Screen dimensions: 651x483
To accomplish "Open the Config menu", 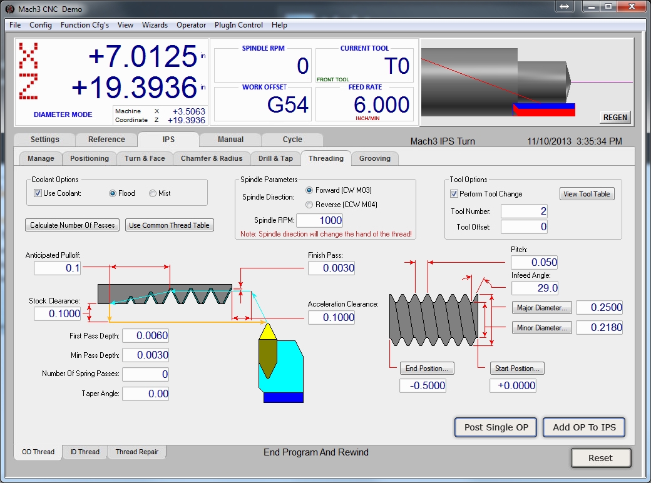I will tap(41, 25).
